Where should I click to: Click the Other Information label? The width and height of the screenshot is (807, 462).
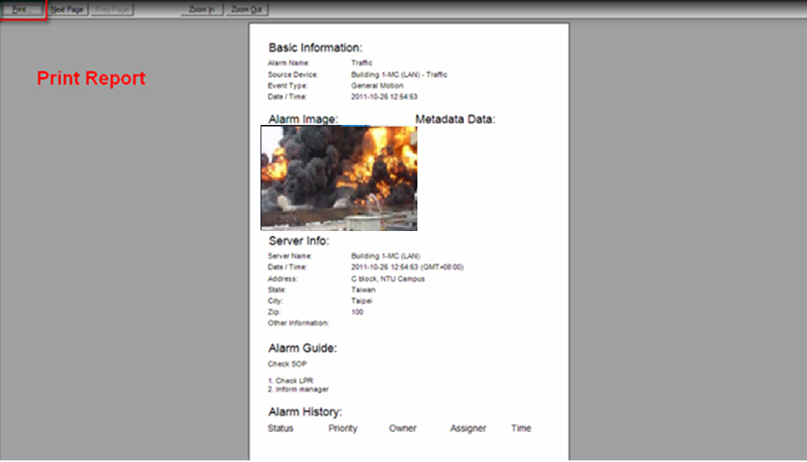pos(298,322)
